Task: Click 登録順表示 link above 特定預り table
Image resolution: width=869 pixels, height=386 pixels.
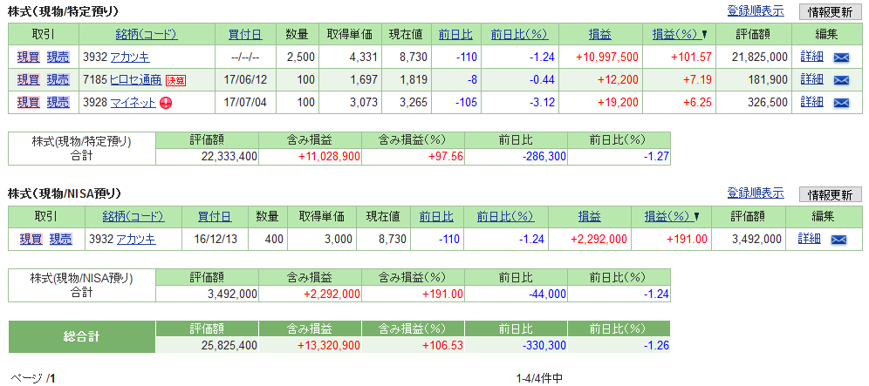Action: pos(756,10)
